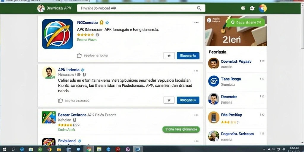The image size is (304, 152).
Task: Click the Pesnoi Waoh green link
Action: (x=87, y=39)
